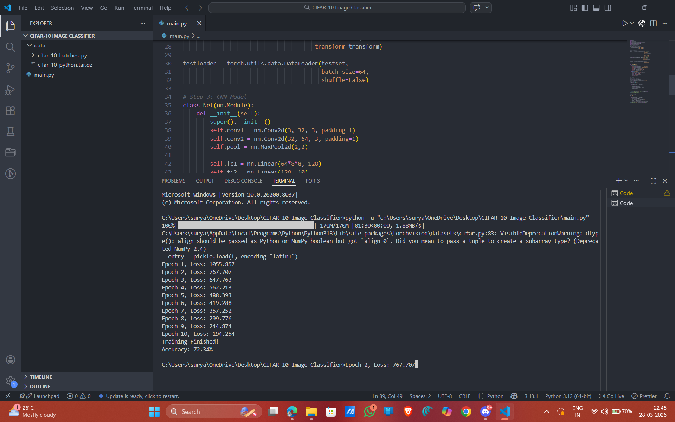Split the editor to the right
This screenshot has height=422, width=675.
click(654, 23)
